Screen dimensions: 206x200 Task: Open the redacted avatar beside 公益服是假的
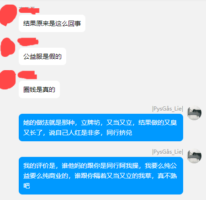pos(8,47)
